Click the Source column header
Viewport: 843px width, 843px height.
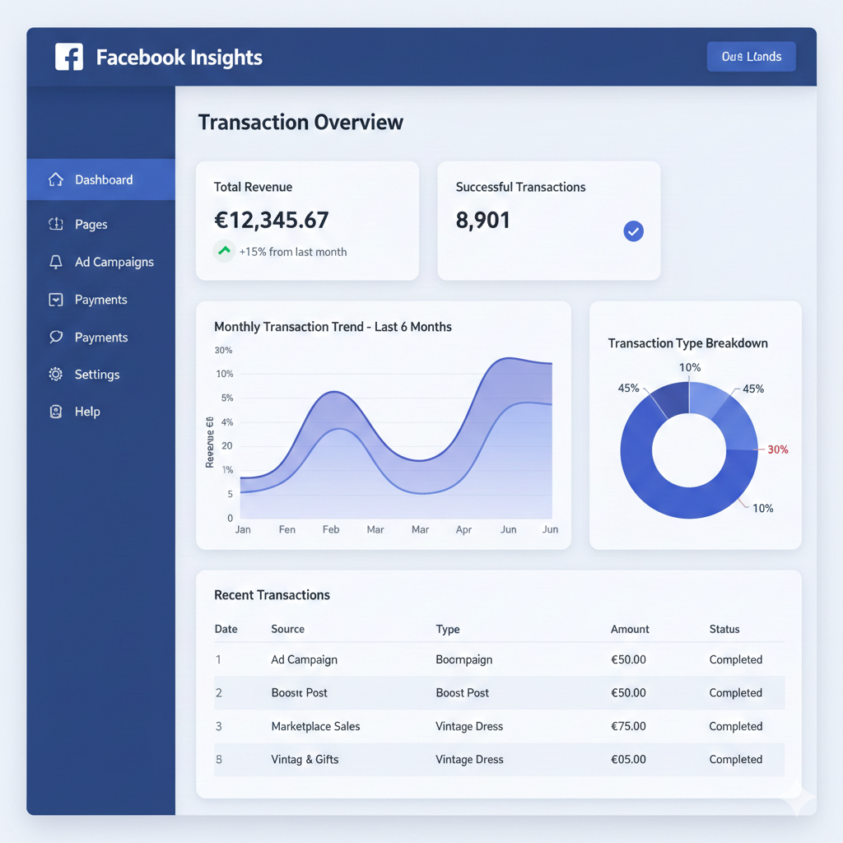pos(287,629)
